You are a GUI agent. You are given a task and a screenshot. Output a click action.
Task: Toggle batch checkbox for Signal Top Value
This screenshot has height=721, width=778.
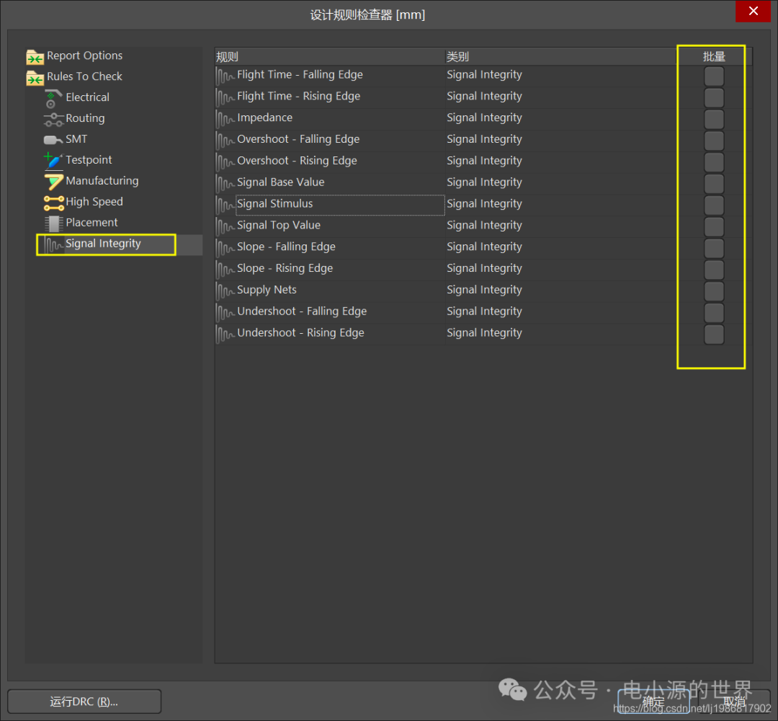tap(714, 226)
